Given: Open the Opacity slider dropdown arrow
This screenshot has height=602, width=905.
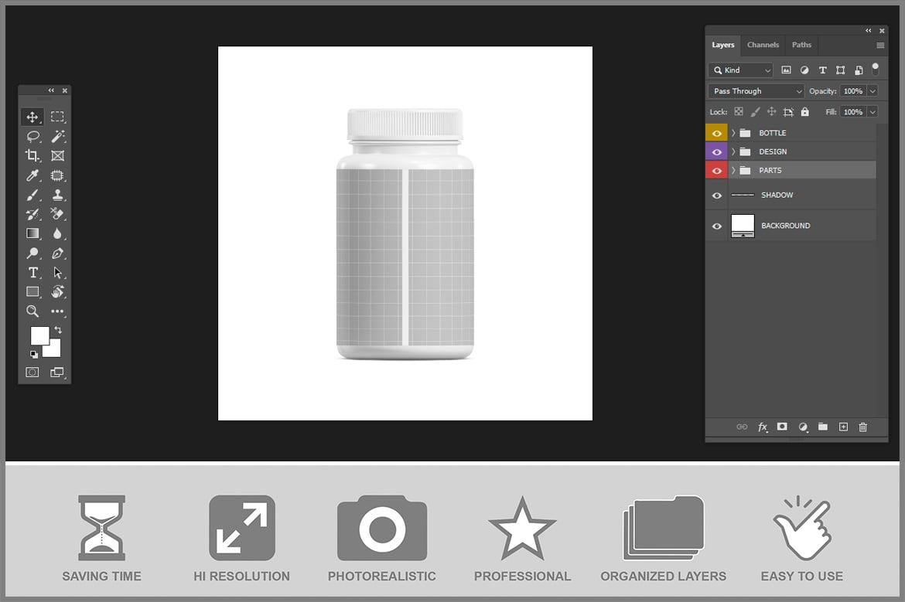Looking at the screenshot, I should (x=873, y=91).
